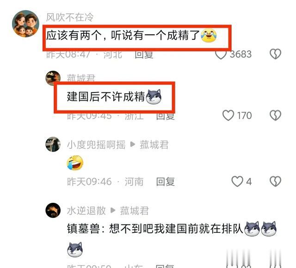Screen dimensions: 296x268
Task: Open 风吹不在冷's family avatar
Action: (x=26, y=24)
